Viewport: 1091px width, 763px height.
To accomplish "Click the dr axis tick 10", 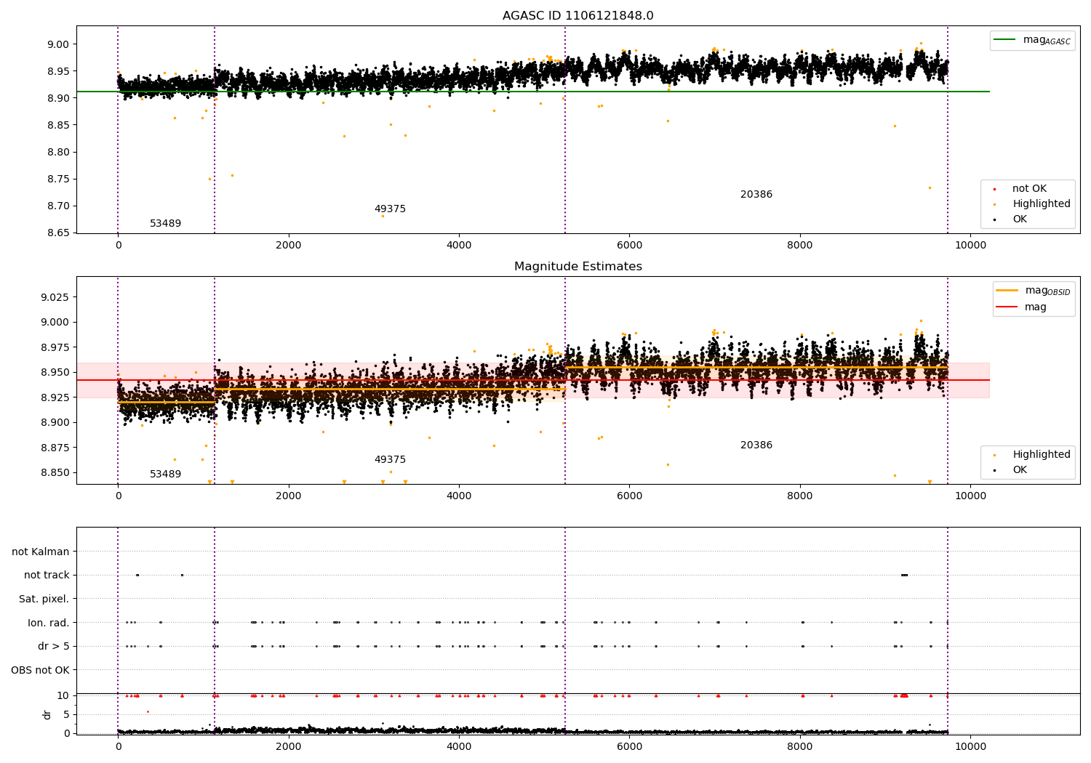I will pos(63,696).
